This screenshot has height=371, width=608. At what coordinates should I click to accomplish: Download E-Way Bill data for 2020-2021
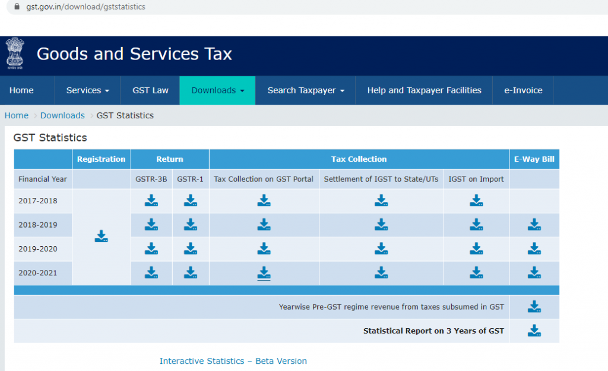pos(534,273)
